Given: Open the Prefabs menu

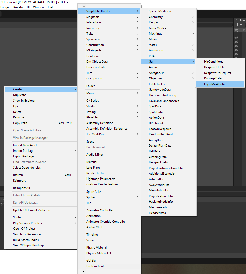Looking at the screenshot, I should pyautogui.click(x=18, y=7).
